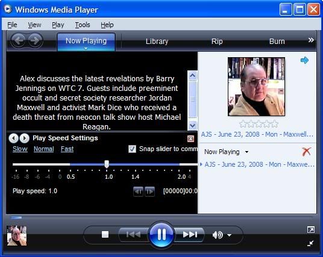Step to next frame
Viewport: 323px width, 257px height.
click(149, 192)
